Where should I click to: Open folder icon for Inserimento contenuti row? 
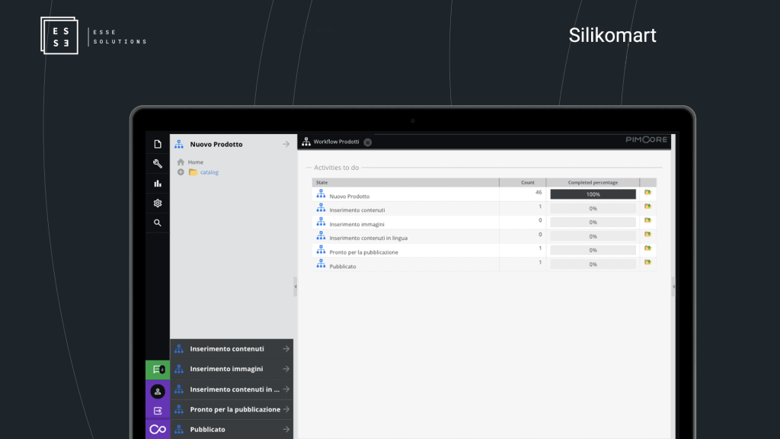647,207
